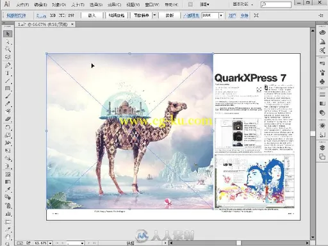Select the Symbol Sprayer tool
328x246 pixels.
tap(8, 206)
